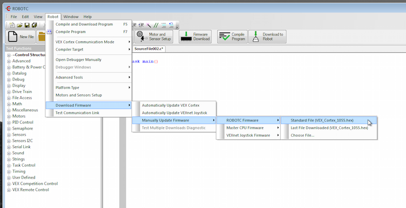The height and width of the screenshot is (208, 406).
Task: Choose Automatically Update VEX Cortex
Action: (x=174, y=105)
